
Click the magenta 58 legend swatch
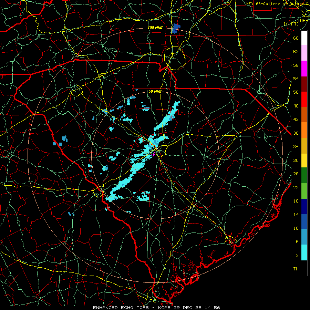[x=304, y=69]
